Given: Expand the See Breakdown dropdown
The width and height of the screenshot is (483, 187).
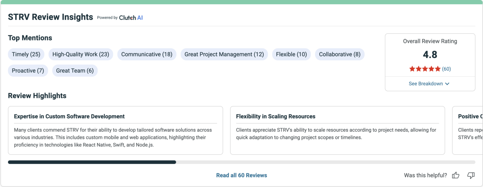Looking at the screenshot, I should [x=429, y=84].
